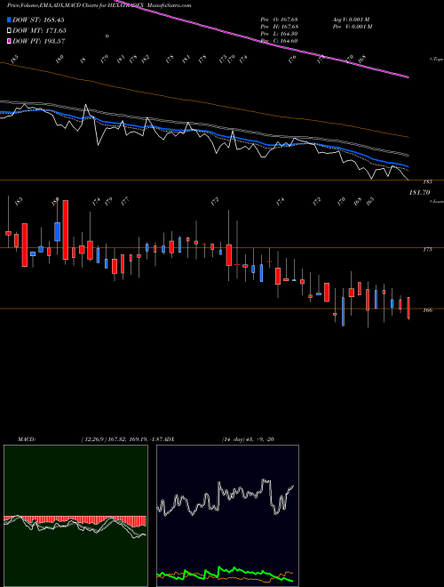
Task: Click the 'Pre O: 167.68' open value
Action: [279, 20]
